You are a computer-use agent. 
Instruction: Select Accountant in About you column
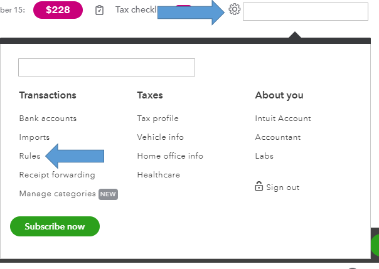coord(277,137)
